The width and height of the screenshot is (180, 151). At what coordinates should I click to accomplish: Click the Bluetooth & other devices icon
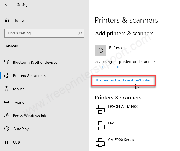pos(7,62)
